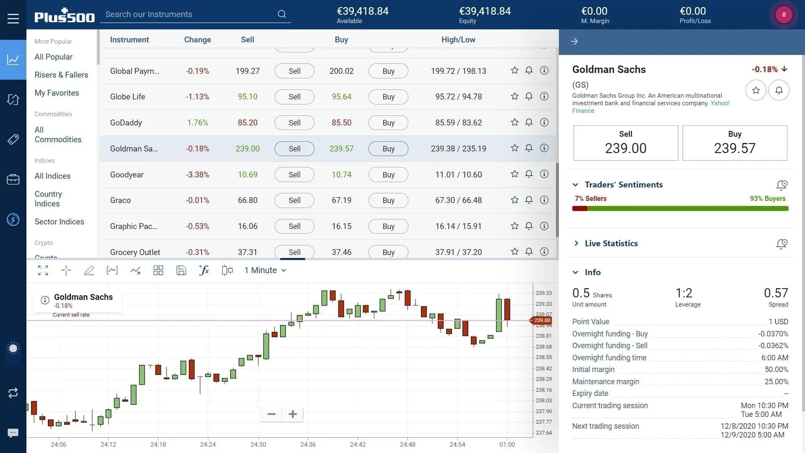The width and height of the screenshot is (805, 453).
Task: Open the hamburger main menu
Action: click(x=13, y=18)
